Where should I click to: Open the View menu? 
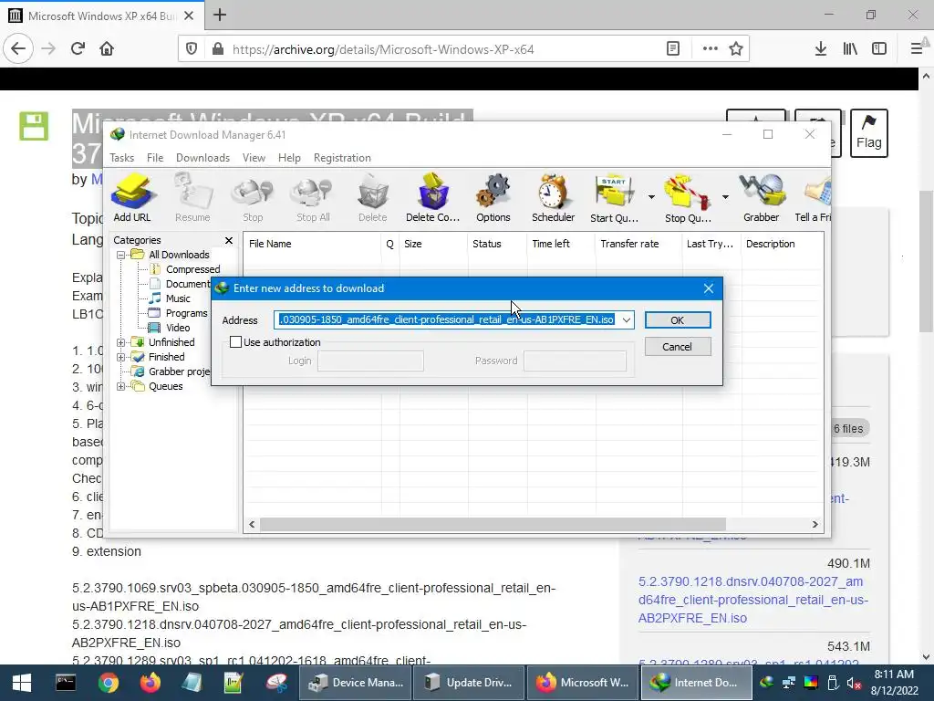click(254, 158)
